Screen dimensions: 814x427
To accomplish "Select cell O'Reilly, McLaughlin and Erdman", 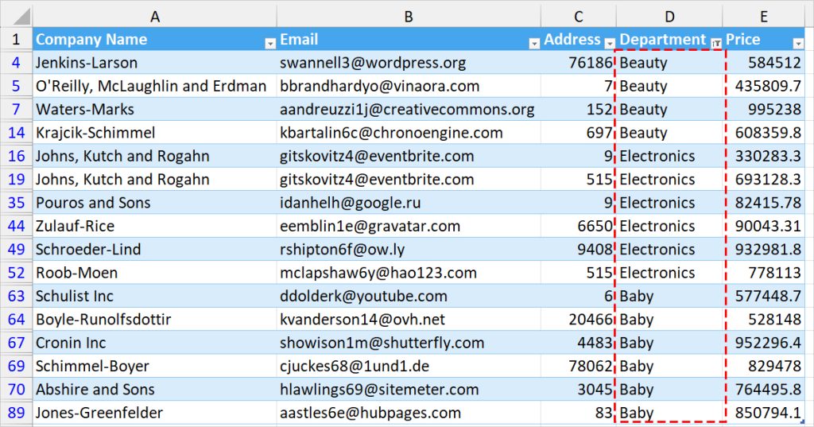I will (155, 86).
